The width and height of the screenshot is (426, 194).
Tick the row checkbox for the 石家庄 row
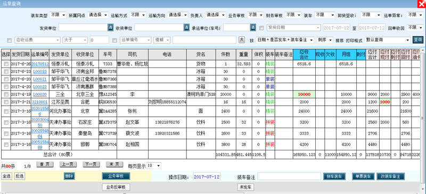[x=6, y=122]
